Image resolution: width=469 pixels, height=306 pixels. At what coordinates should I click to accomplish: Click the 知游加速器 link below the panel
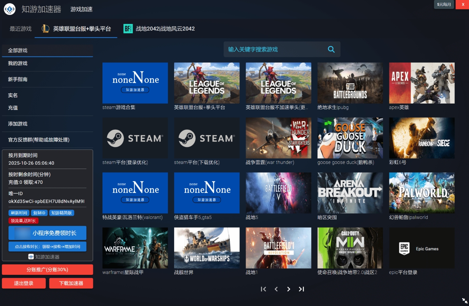44,257
